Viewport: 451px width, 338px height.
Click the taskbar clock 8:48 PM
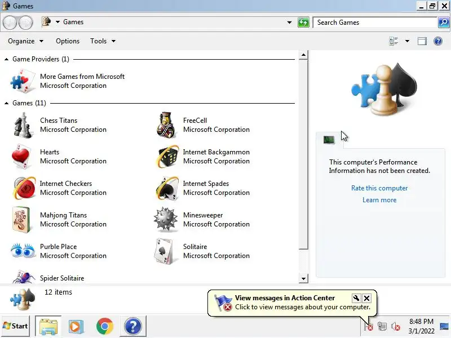click(x=421, y=321)
